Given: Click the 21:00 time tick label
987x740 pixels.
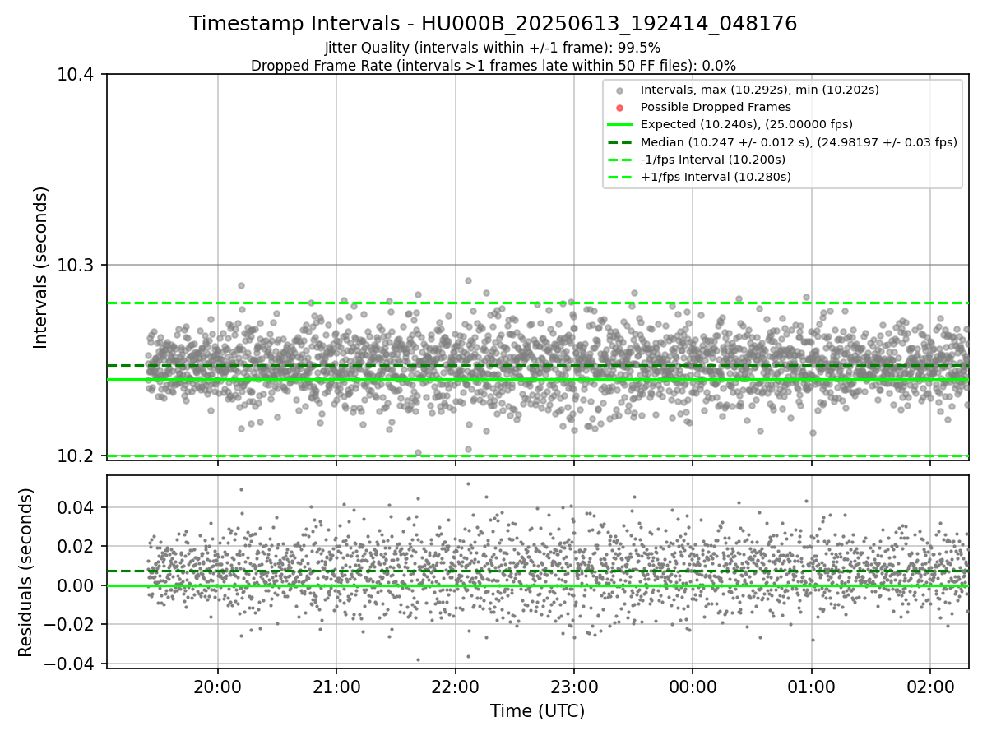Looking at the screenshot, I should 336,687.
